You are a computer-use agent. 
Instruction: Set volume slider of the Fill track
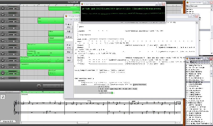(13, 22)
